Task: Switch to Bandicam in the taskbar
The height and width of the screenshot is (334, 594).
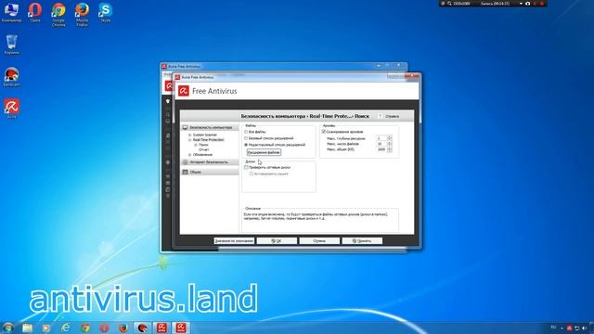Action: (142, 328)
